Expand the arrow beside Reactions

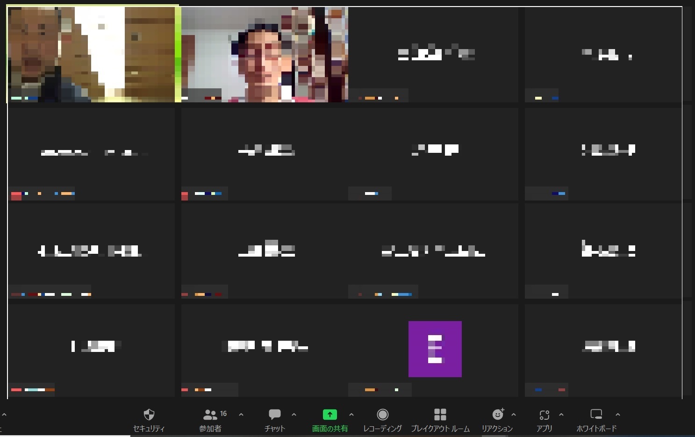pos(514,415)
